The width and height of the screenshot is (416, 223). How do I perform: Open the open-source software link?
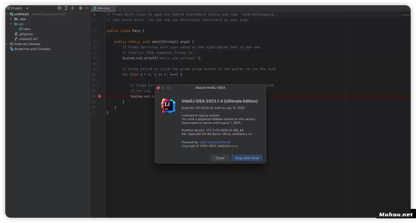(x=215, y=142)
